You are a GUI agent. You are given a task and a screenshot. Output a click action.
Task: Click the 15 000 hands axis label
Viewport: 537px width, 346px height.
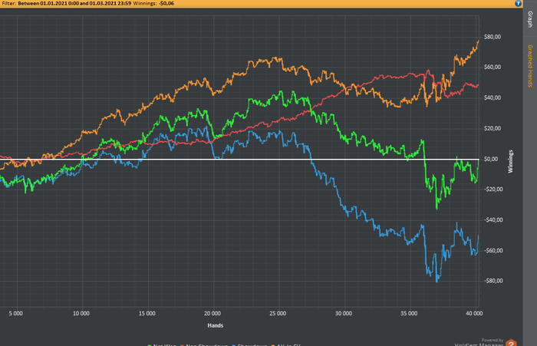[x=147, y=314]
